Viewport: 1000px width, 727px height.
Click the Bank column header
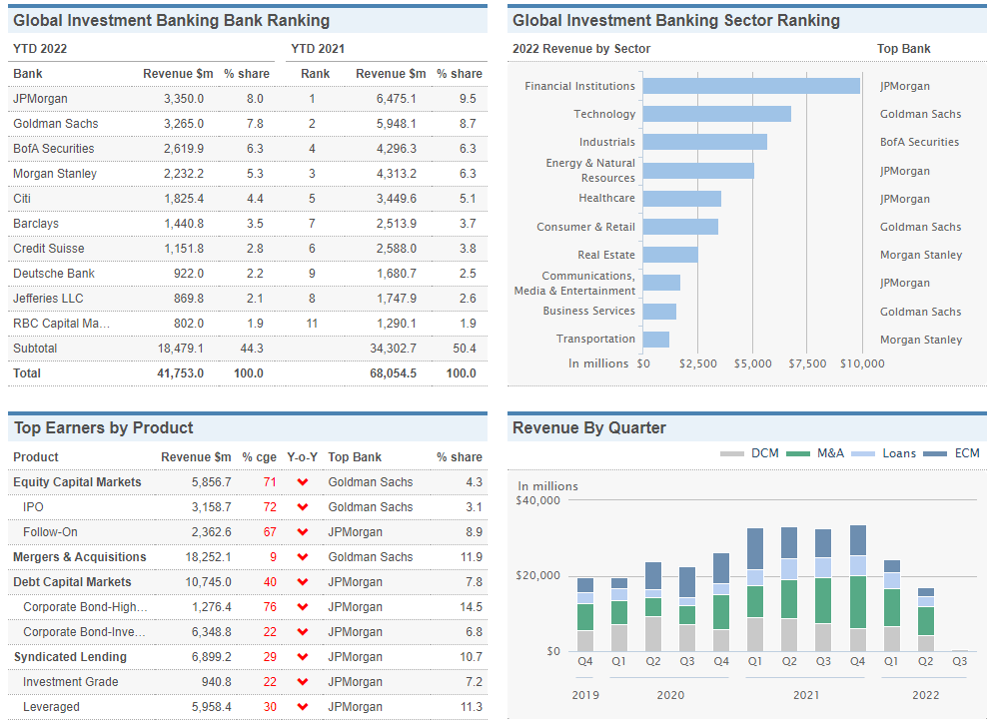pos(28,74)
